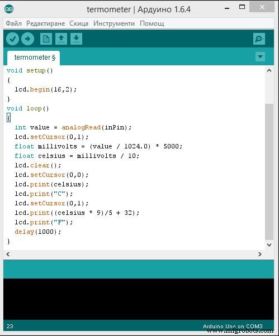The image size is (279, 336).
Task: Expand the tab options dropdown arrow
Action: pos(260,57)
